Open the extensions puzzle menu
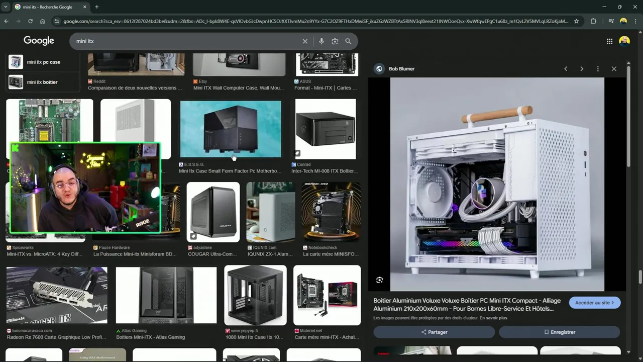The image size is (643, 362). coord(593,21)
